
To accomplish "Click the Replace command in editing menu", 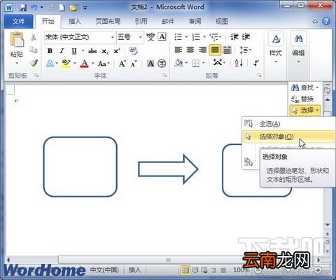I will pyautogui.click(x=302, y=99).
